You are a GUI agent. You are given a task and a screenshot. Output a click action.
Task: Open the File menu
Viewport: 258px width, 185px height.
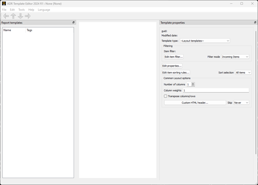pos(4,9)
